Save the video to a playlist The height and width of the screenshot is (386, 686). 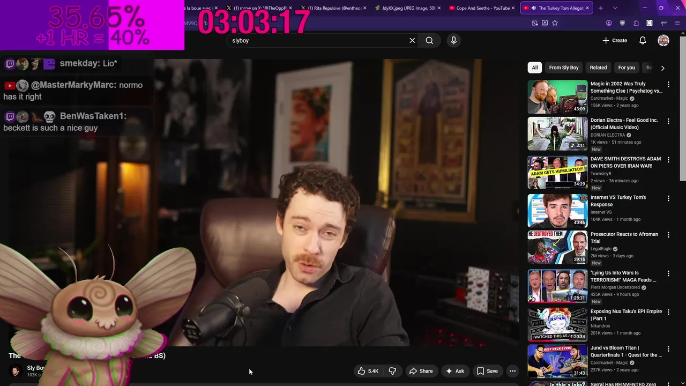click(x=487, y=371)
